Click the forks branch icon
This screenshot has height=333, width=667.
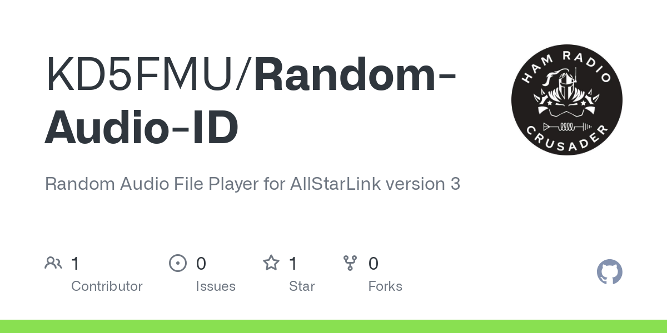350,263
